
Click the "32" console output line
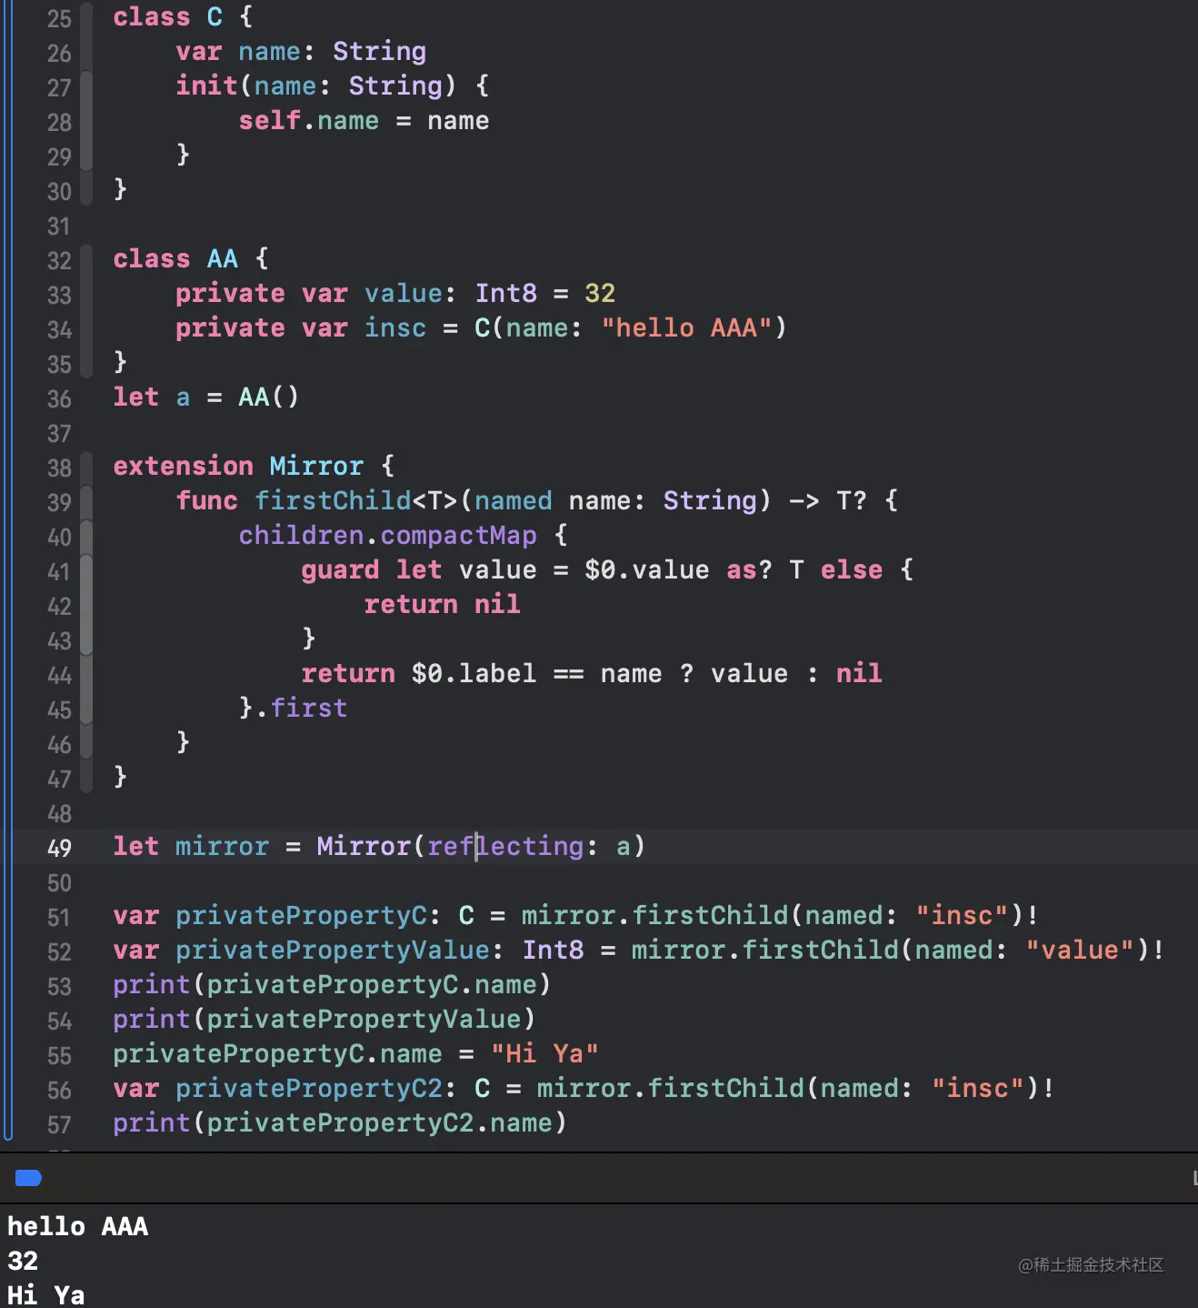[x=23, y=1261]
